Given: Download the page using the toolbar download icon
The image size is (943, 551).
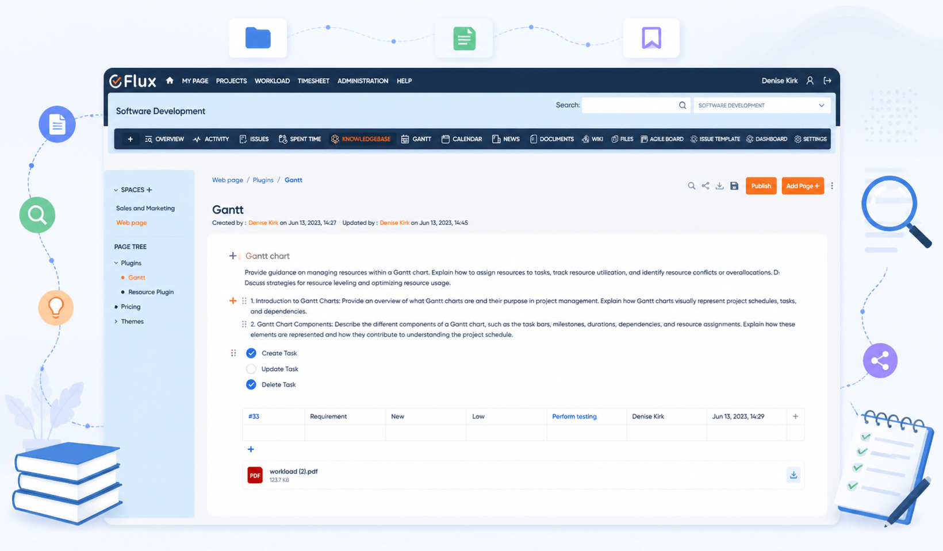Looking at the screenshot, I should [720, 186].
